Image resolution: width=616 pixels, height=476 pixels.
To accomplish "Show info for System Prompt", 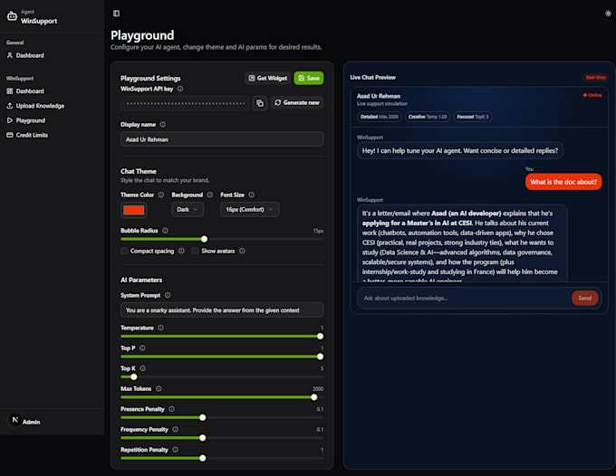I will point(168,295).
